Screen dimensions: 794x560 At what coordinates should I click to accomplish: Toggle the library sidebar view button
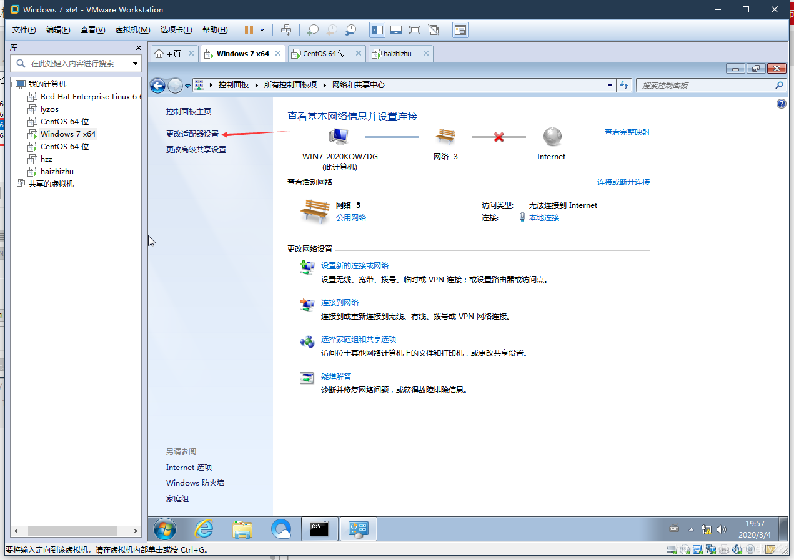(x=377, y=29)
